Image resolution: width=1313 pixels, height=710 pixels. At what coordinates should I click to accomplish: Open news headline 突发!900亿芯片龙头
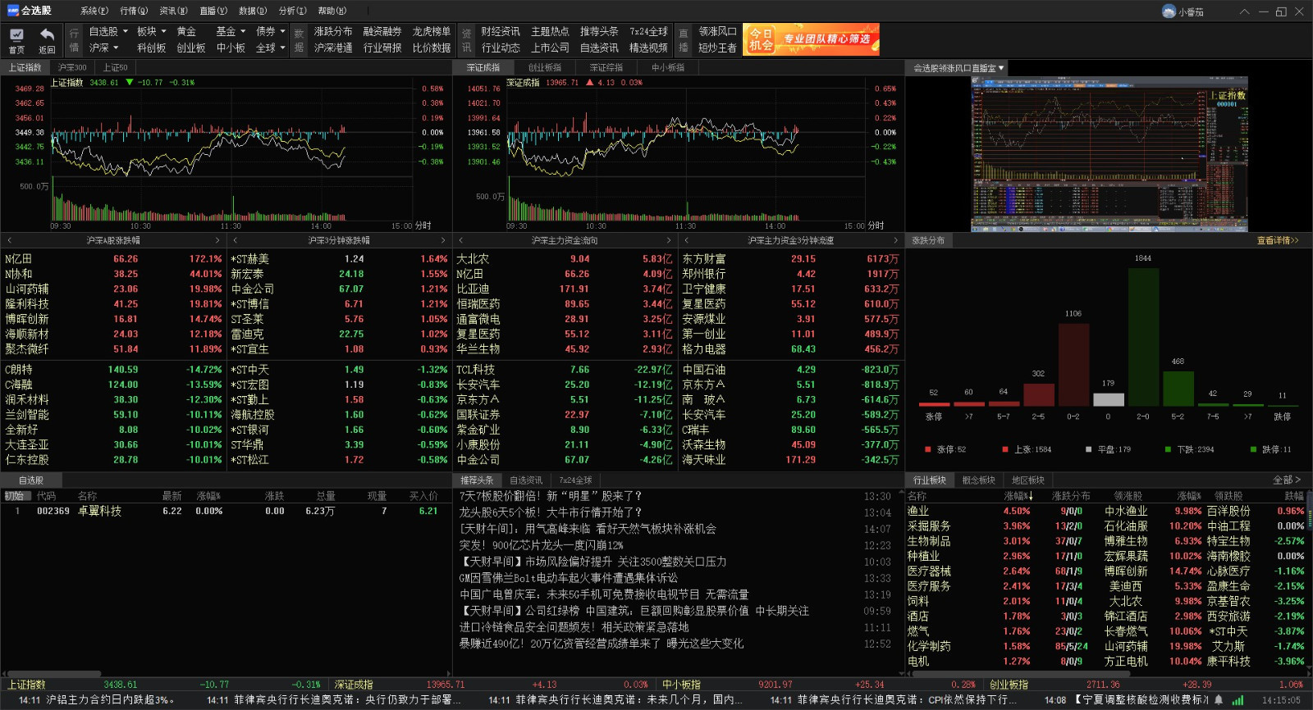coord(541,545)
